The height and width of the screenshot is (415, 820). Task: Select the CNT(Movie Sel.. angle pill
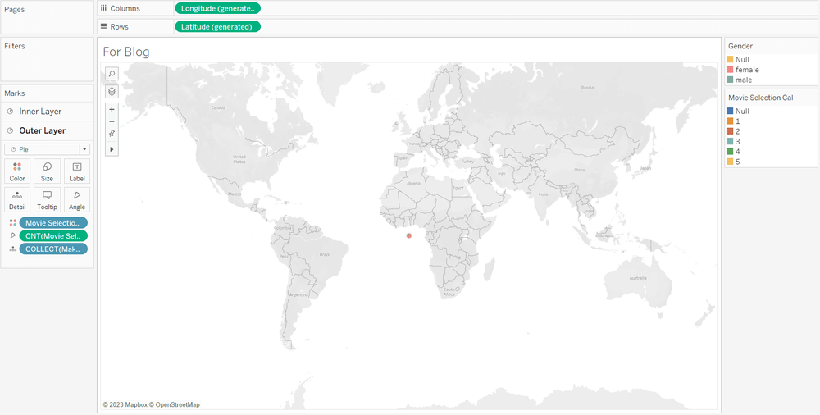coord(53,235)
